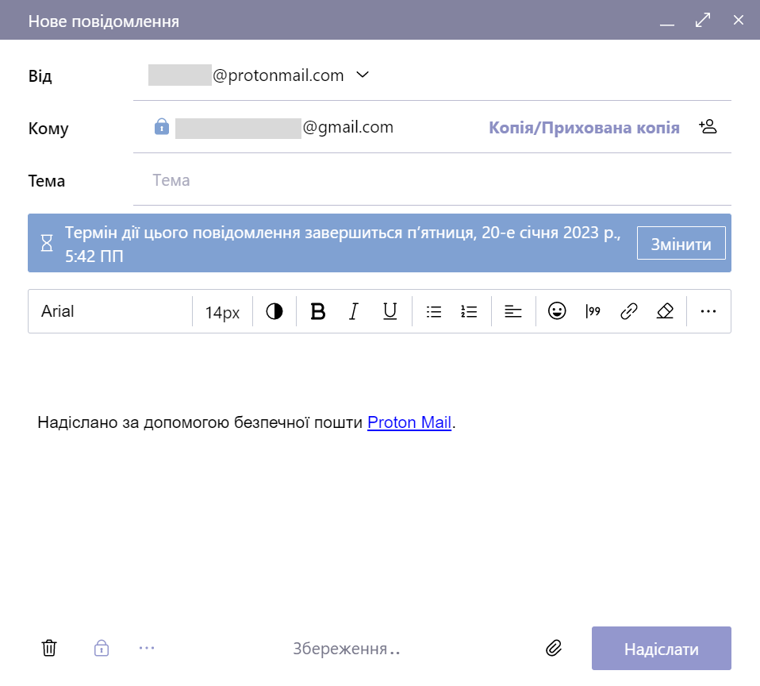Screen dimensions: 760x686
Task: Click the Надіслати send button
Action: [661, 649]
